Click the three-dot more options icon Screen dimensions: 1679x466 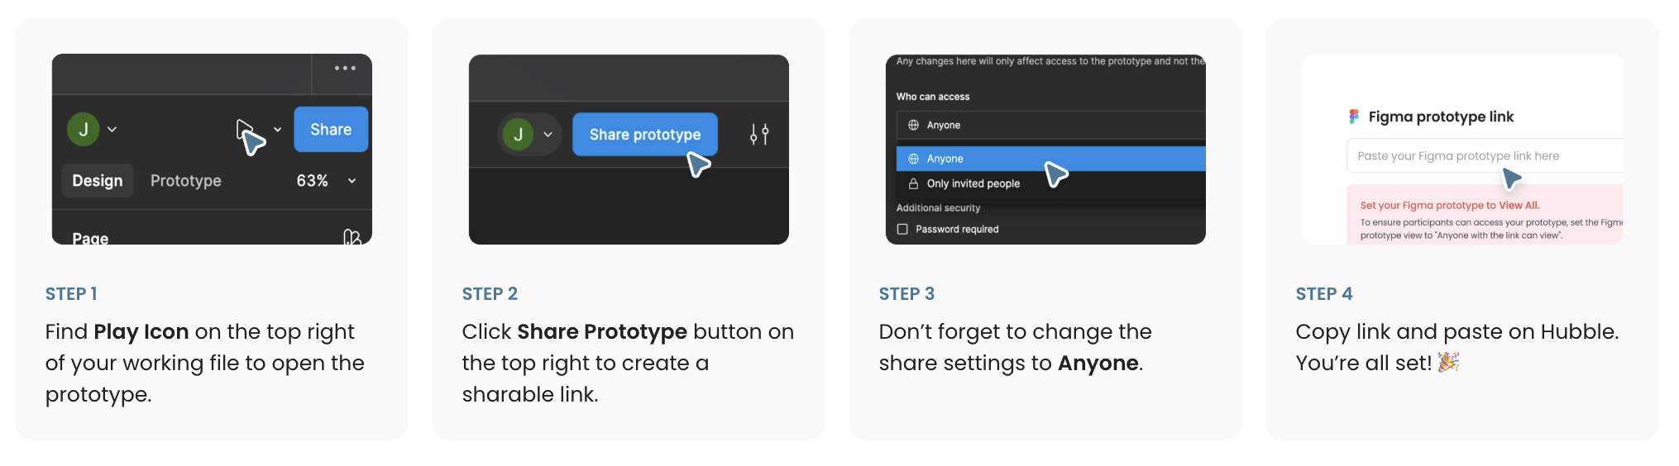[345, 69]
